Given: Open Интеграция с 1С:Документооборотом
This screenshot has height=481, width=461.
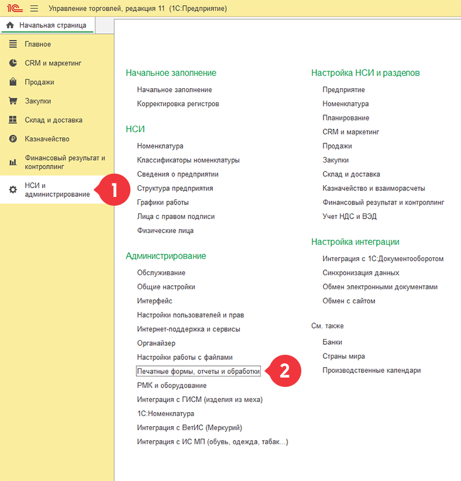Looking at the screenshot, I should pyautogui.click(x=383, y=258).
